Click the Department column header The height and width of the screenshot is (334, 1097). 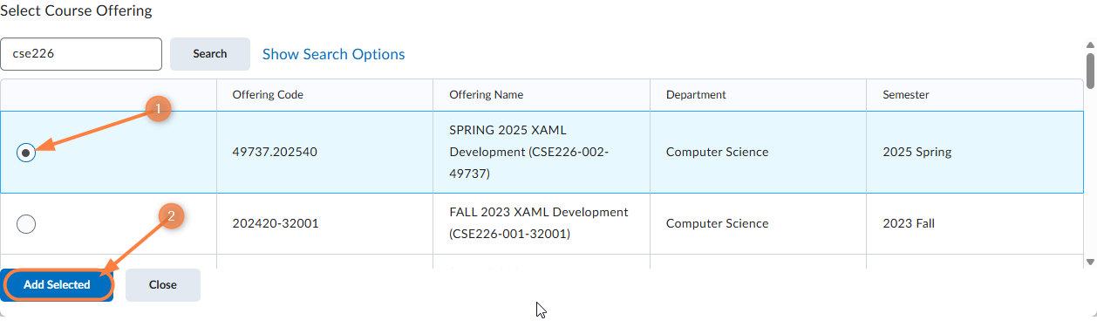[x=696, y=95]
